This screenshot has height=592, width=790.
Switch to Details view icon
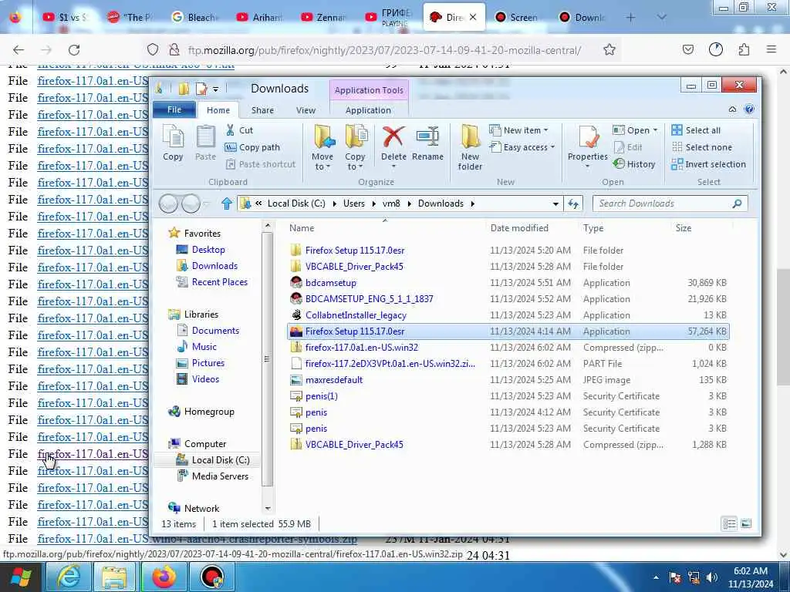tap(729, 524)
